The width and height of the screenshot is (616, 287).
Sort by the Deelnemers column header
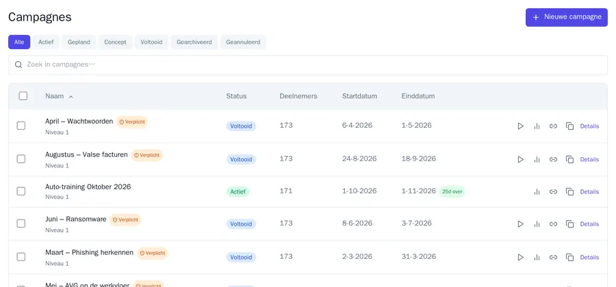point(298,96)
